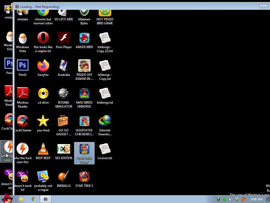
Task: Select the AGGITATED CHICKENS Rio icon
Action: click(84, 121)
